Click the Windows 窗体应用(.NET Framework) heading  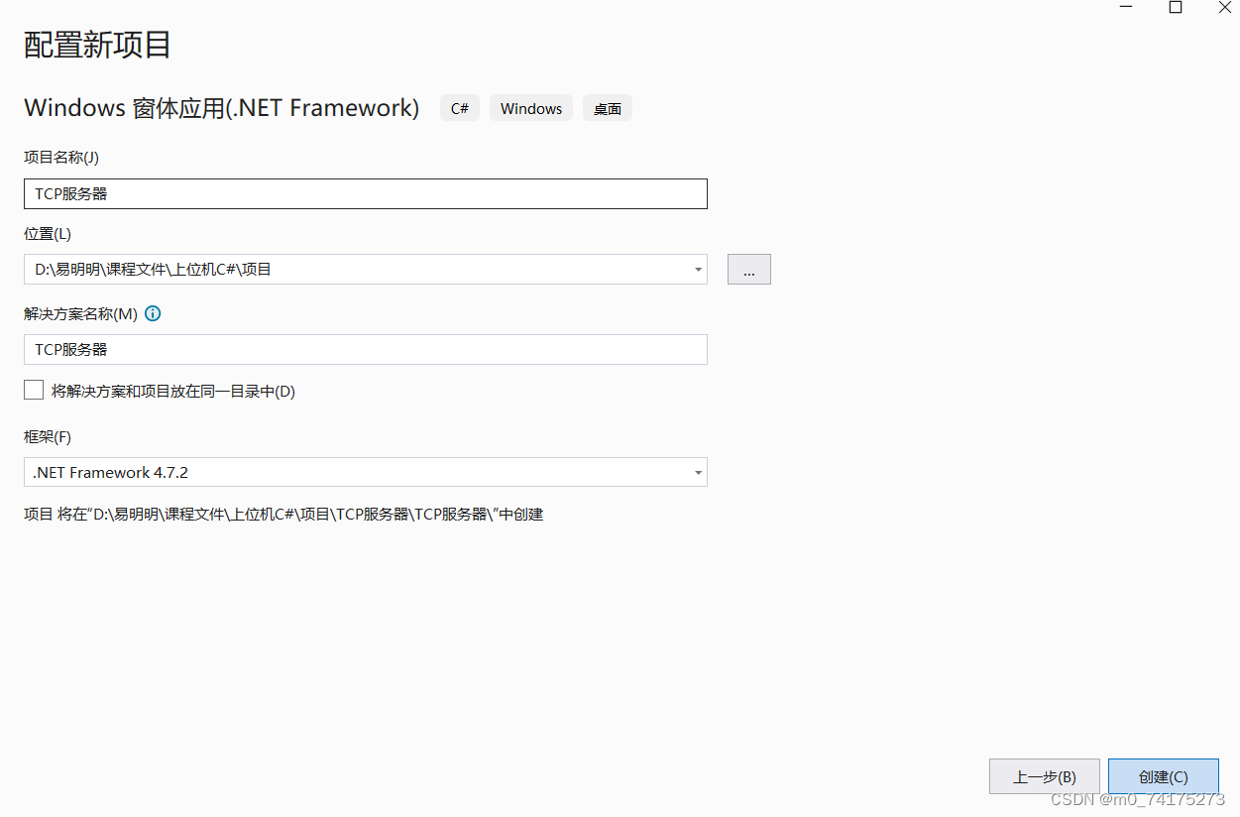pyautogui.click(x=220, y=108)
